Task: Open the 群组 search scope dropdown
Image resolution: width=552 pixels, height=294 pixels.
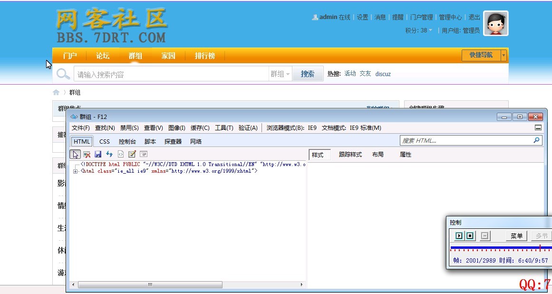Action: [x=280, y=74]
